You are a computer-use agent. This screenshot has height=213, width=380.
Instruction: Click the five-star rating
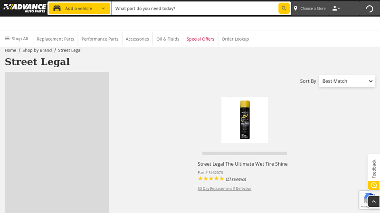coord(211,179)
